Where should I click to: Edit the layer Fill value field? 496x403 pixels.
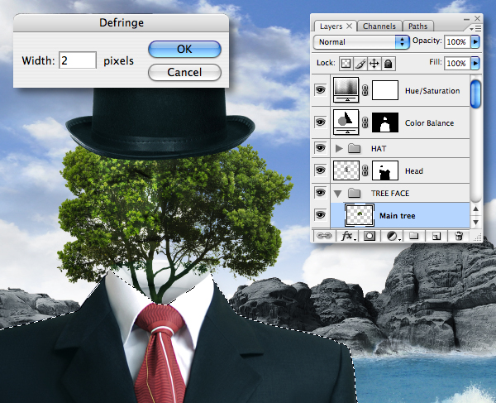pyautogui.click(x=457, y=63)
